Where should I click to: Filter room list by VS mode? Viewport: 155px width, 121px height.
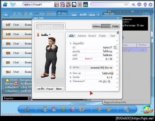(x=29, y=13)
